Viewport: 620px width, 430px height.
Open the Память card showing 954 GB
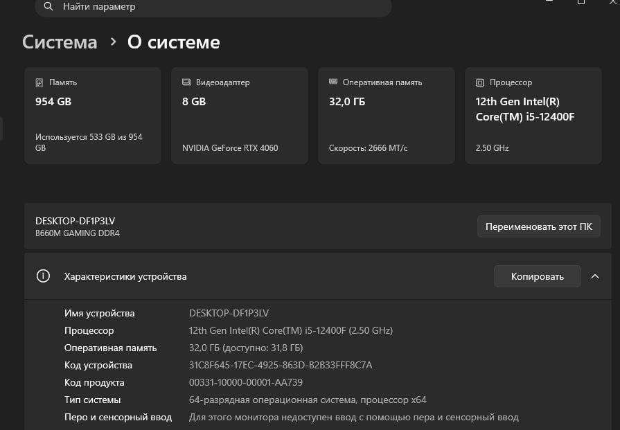point(93,116)
